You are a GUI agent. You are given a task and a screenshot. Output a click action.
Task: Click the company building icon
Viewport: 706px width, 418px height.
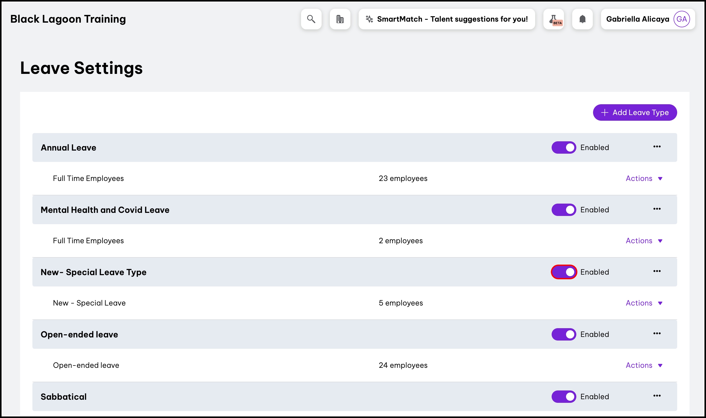click(340, 19)
